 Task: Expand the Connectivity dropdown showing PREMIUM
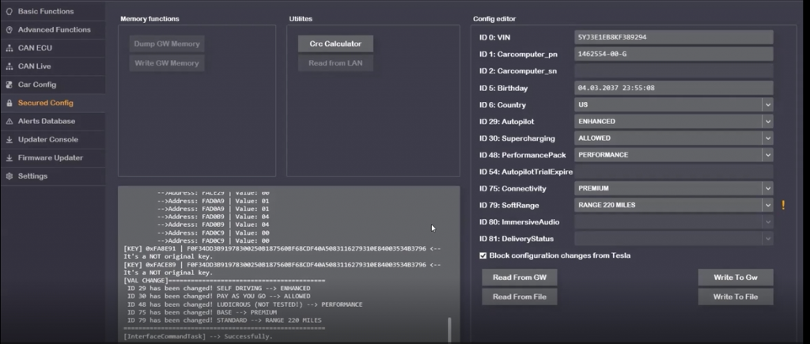pyautogui.click(x=766, y=188)
